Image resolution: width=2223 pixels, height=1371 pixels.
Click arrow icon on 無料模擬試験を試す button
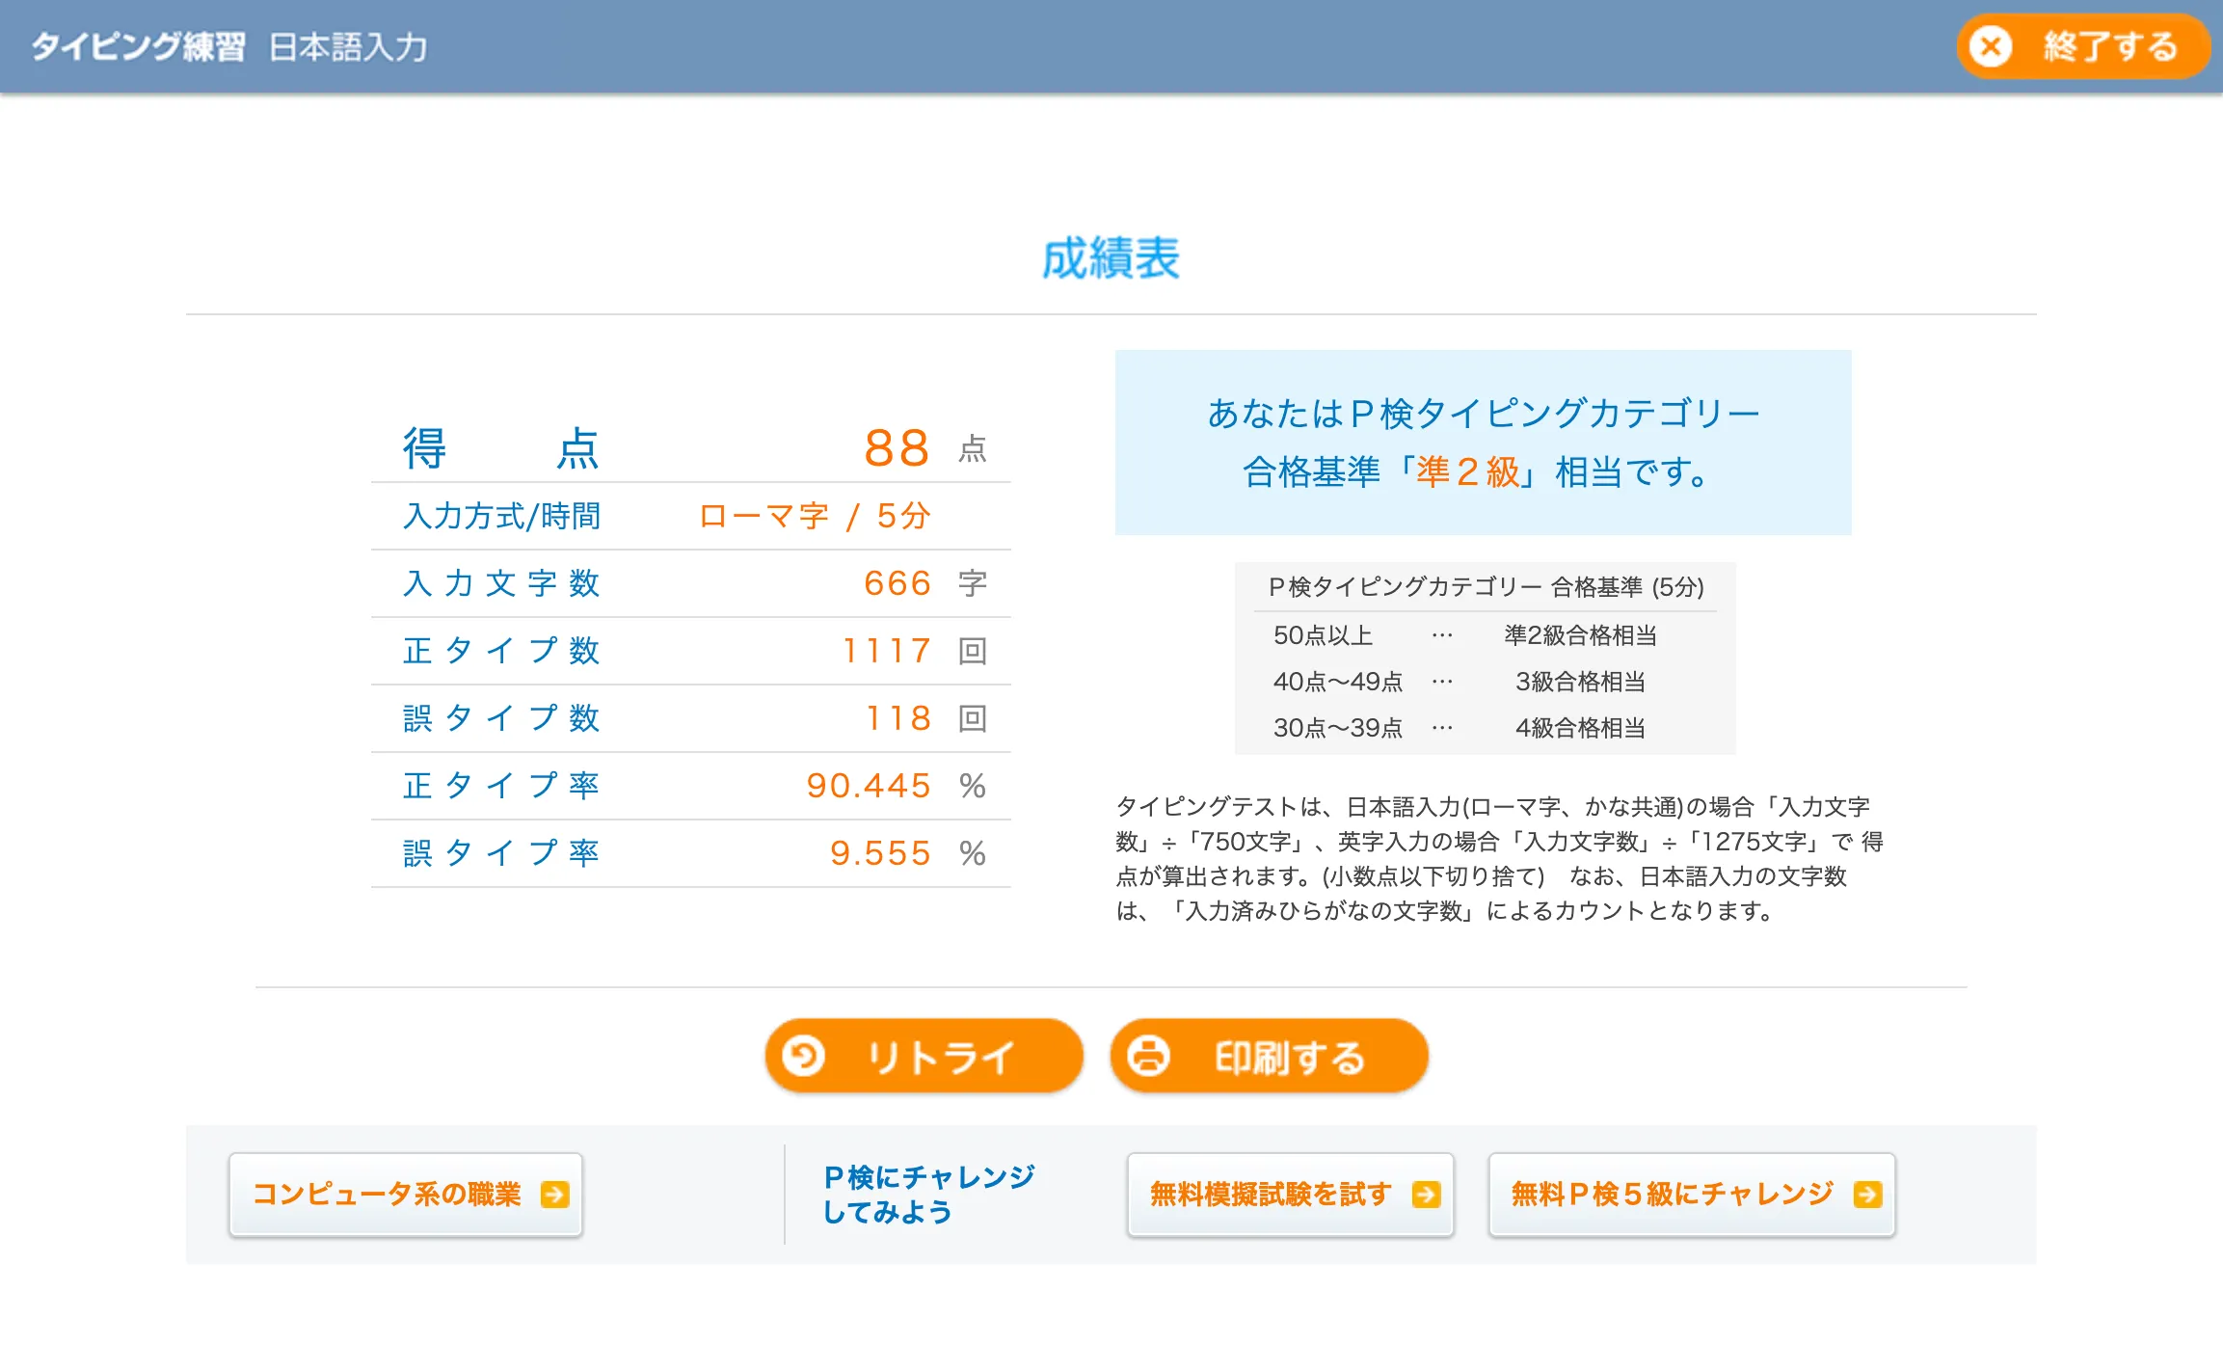point(1426,1195)
